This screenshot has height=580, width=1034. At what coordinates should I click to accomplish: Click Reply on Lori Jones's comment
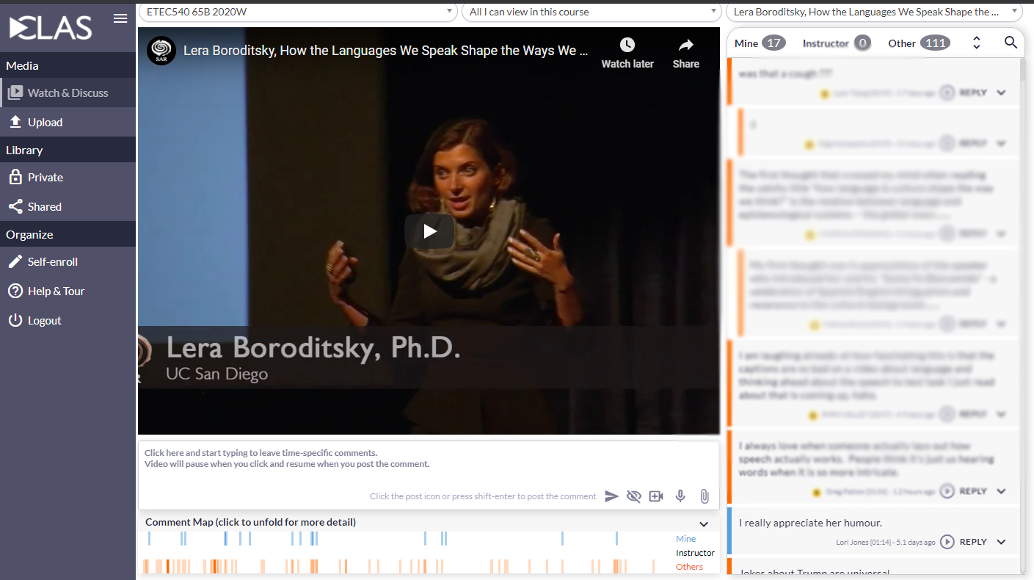(973, 542)
